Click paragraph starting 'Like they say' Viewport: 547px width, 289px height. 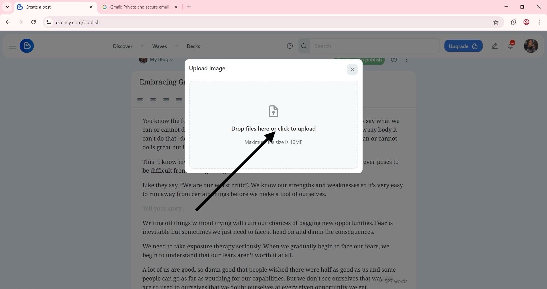tap(273, 189)
